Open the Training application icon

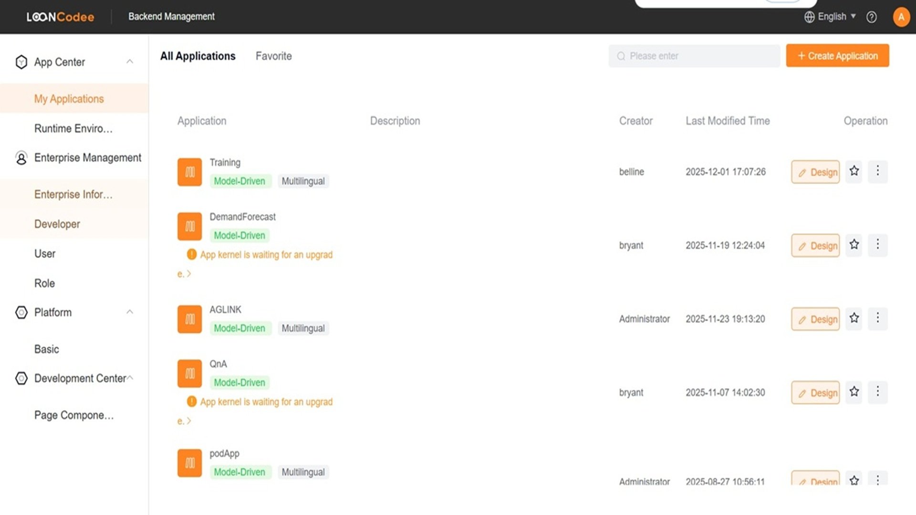pyautogui.click(x=189, y=172)
